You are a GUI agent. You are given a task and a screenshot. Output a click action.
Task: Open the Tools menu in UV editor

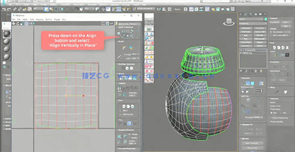click(x=32, y=19)
